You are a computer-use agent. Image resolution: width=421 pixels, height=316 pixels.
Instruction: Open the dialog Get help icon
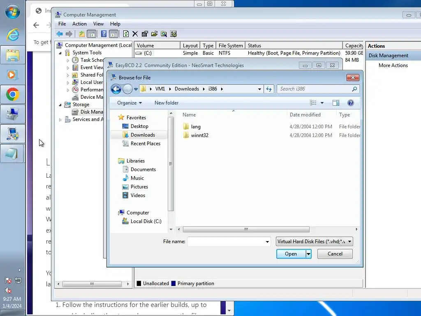click(350, 102)
